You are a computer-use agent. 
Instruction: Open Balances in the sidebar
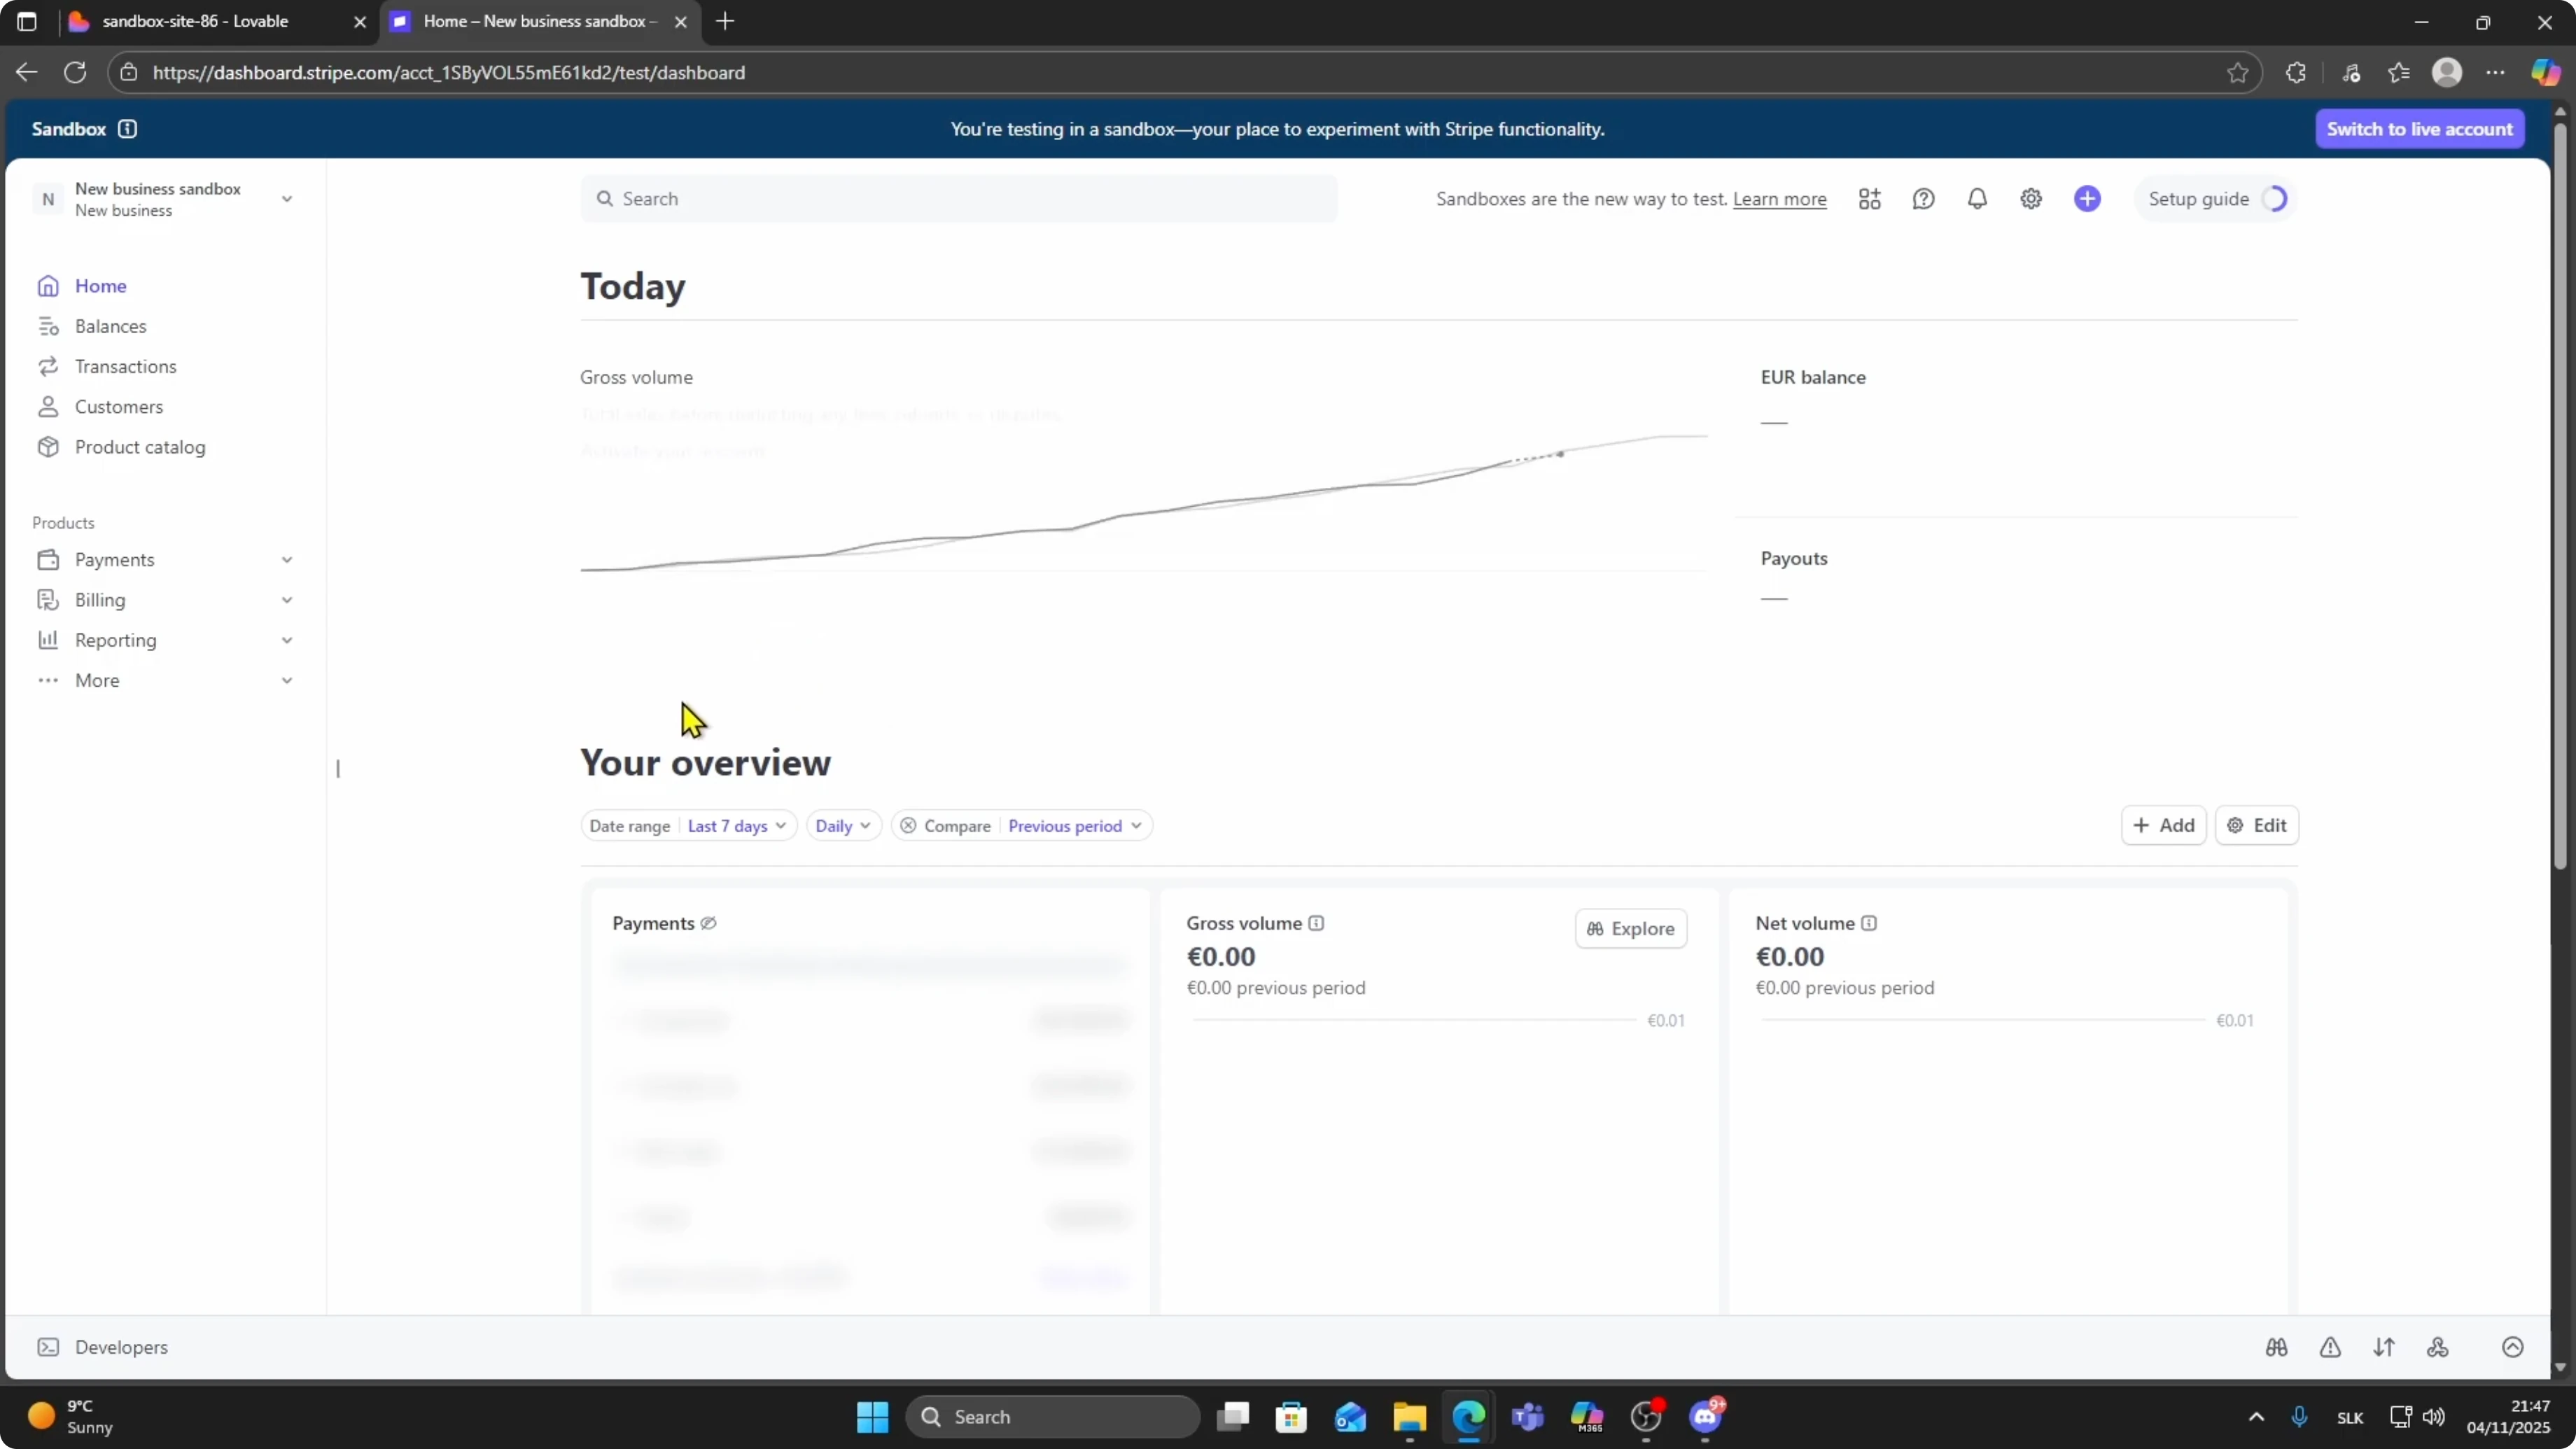pos(110,326)
